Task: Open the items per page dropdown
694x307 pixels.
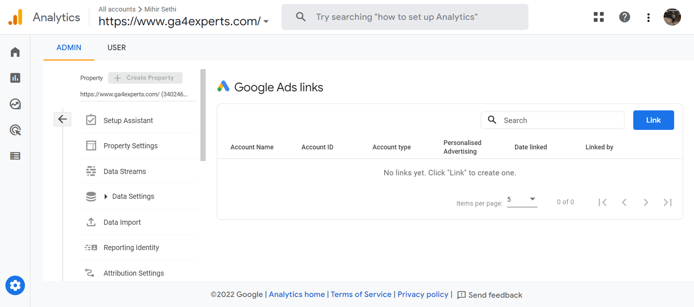Action: (521, 200)
